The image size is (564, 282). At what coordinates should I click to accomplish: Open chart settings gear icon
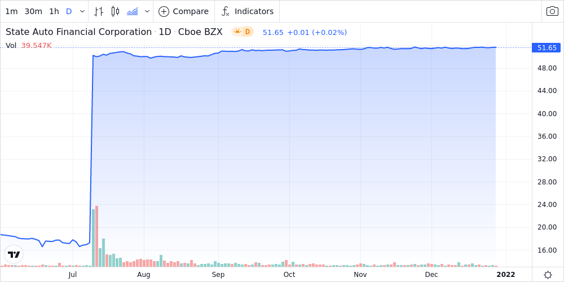coord(548,275)
